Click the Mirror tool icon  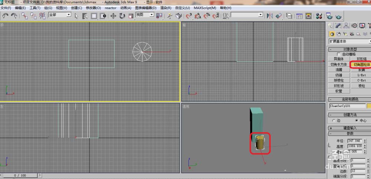(269, 16)
